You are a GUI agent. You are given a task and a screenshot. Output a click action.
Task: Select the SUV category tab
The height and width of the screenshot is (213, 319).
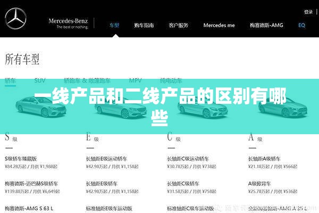[x=40, y=80]
